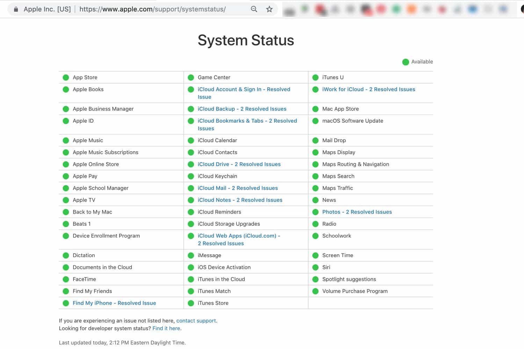The height and width of the screenshot is (349, 524).
Task: Click the green dot beside FaceTime
Action: 66,279
